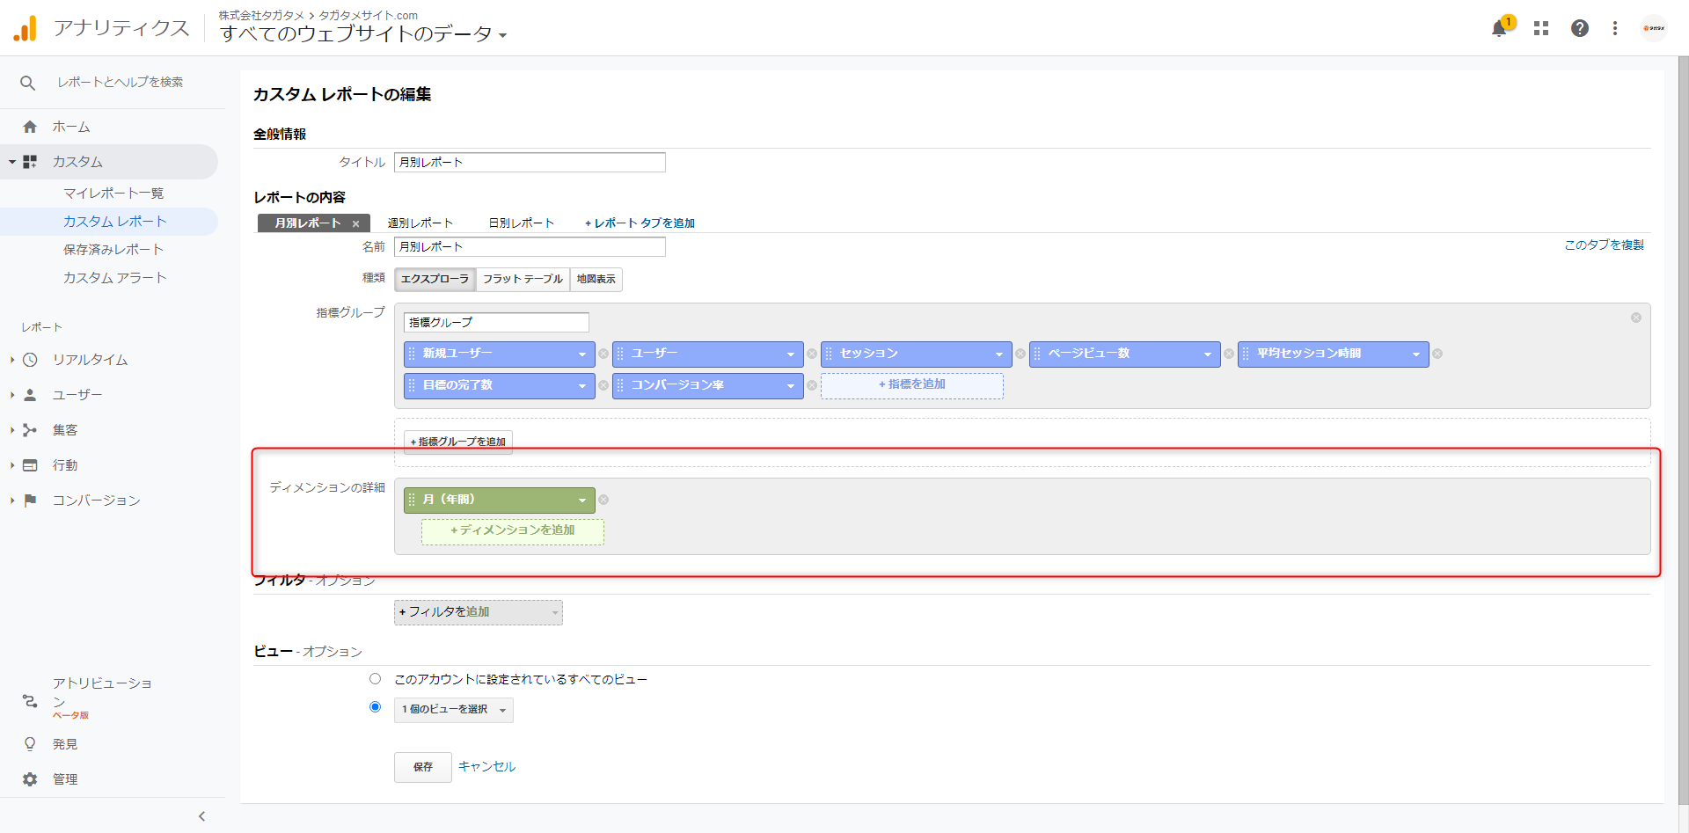Click the リアルタイム clock icon
Viewport: 1689px width, 833px height.
(x=30, y=360)
